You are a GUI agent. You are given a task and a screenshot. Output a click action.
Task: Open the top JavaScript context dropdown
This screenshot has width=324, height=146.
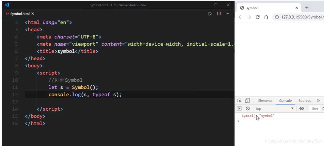[x=275, y=108]
